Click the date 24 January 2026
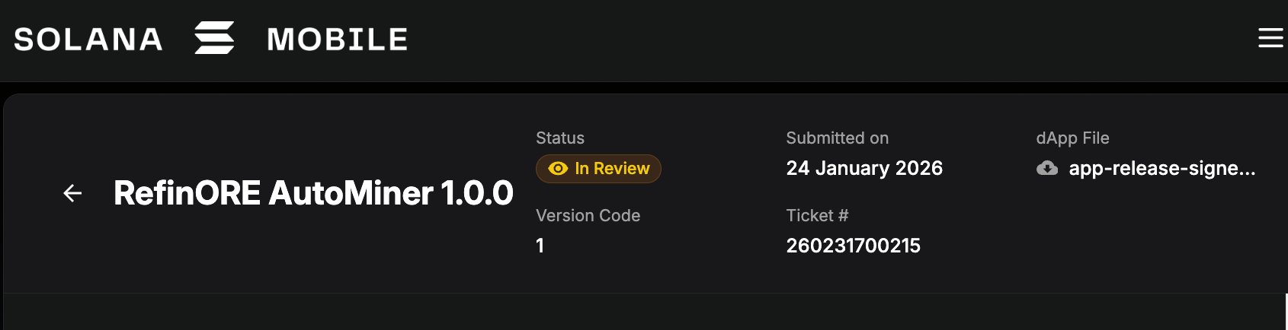 click(864, 168)
